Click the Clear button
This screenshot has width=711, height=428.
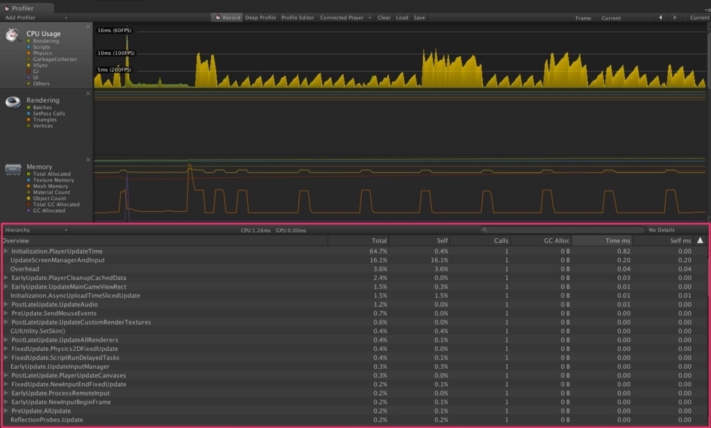click(x=383, y=17)
